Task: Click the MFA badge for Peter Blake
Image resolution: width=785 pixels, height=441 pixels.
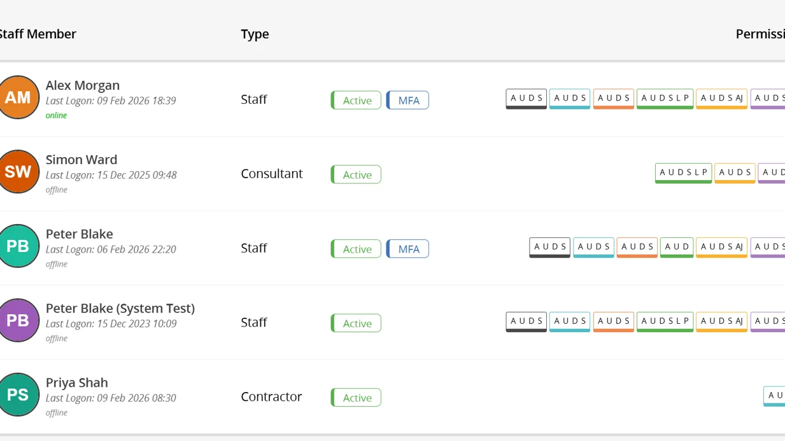Action: 407,249
